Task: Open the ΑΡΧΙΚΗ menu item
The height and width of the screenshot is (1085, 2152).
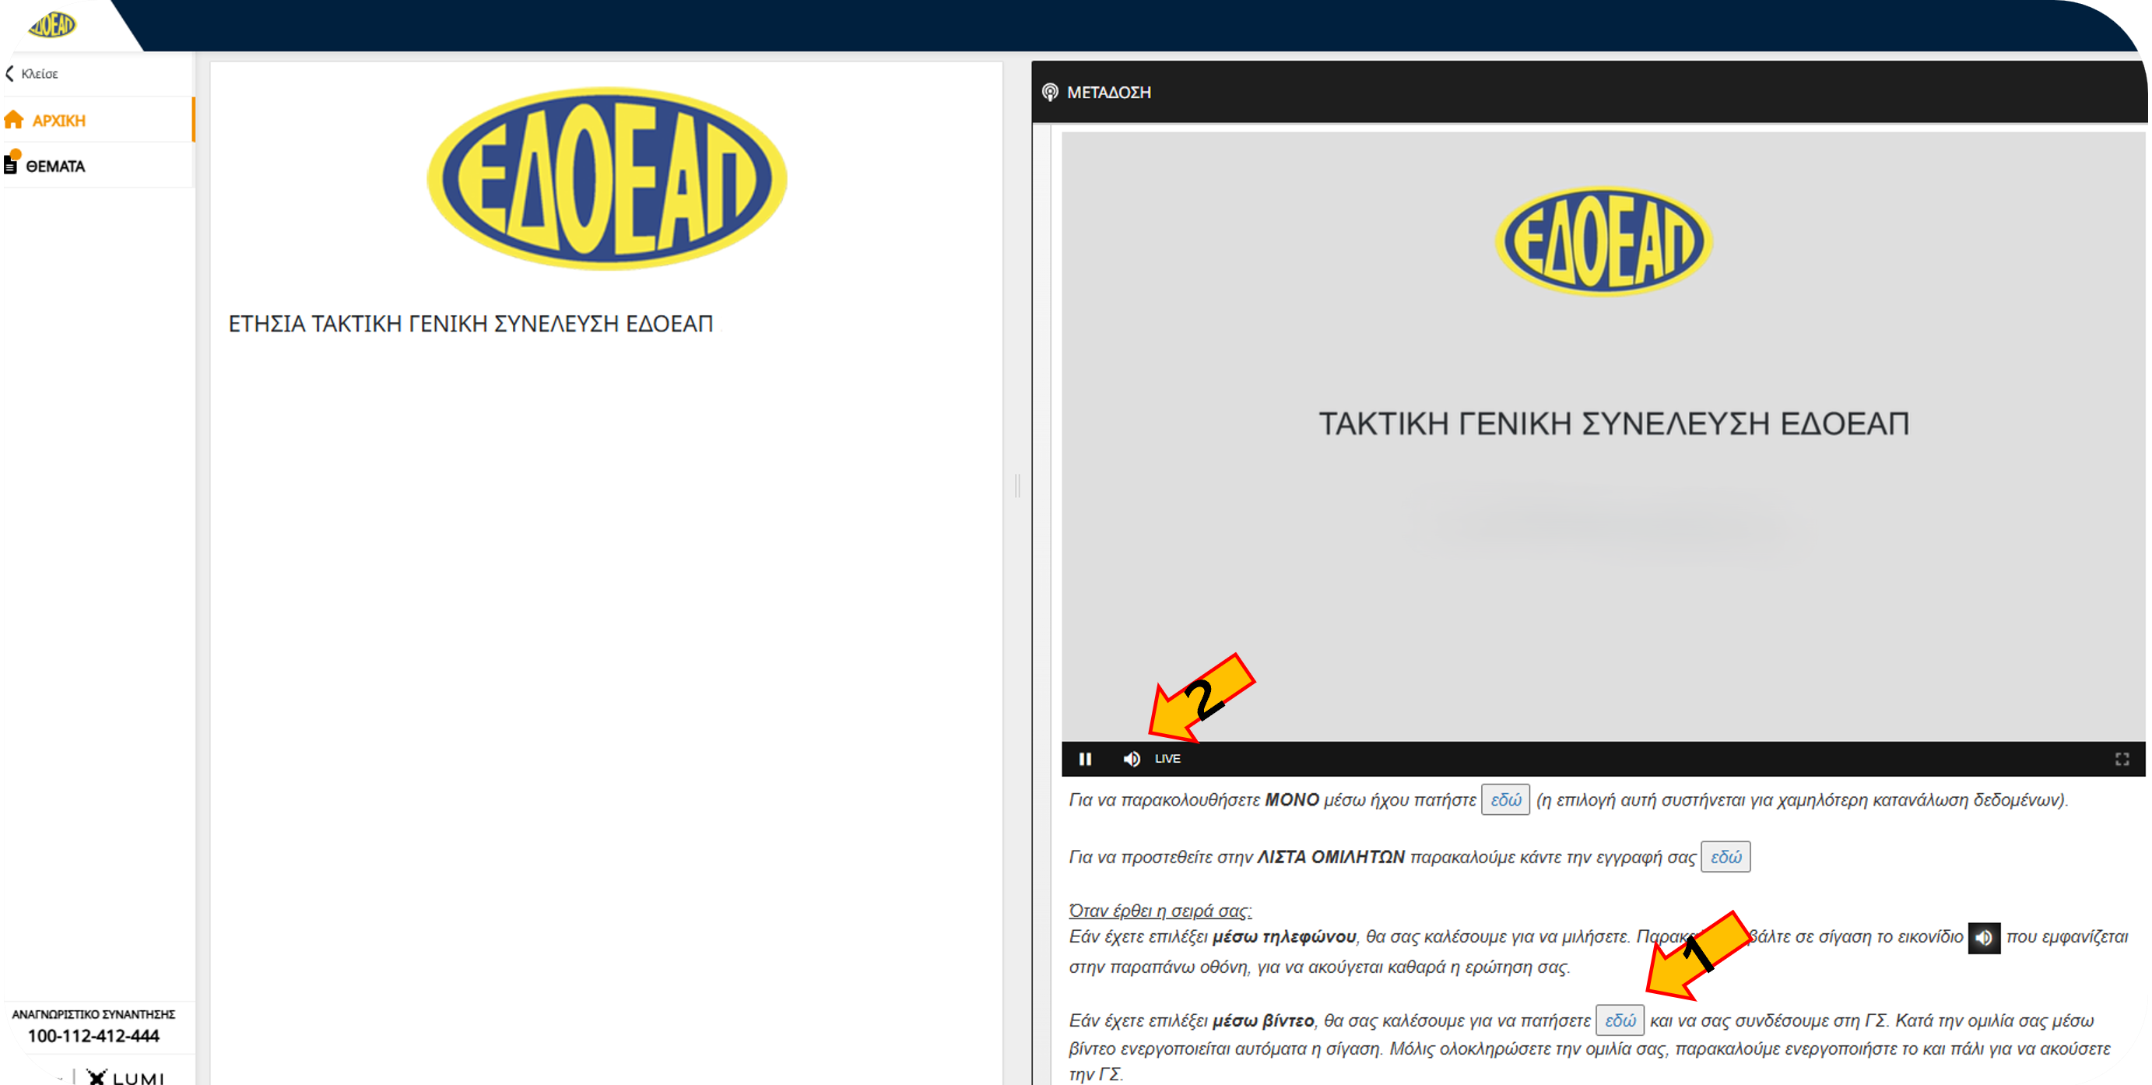Action: (x=58, y=121)
